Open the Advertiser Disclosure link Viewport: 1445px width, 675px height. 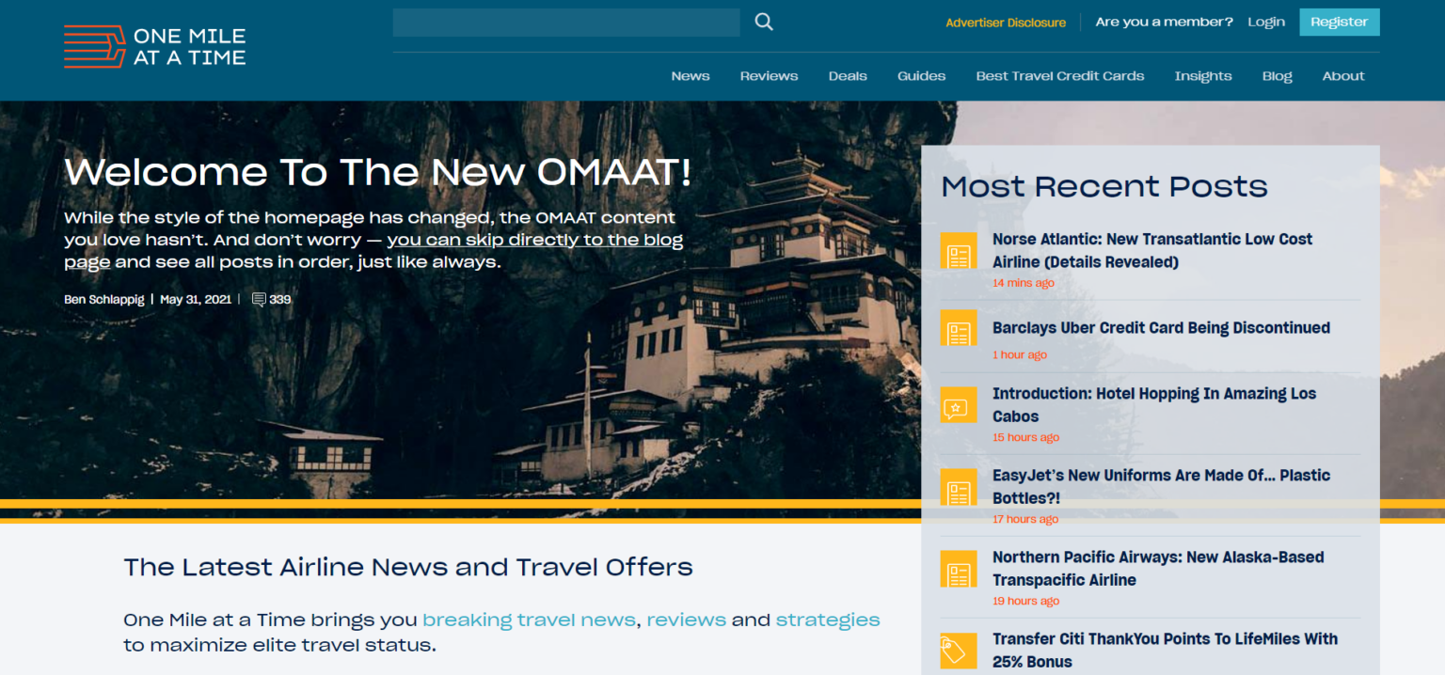[1005, 23]
